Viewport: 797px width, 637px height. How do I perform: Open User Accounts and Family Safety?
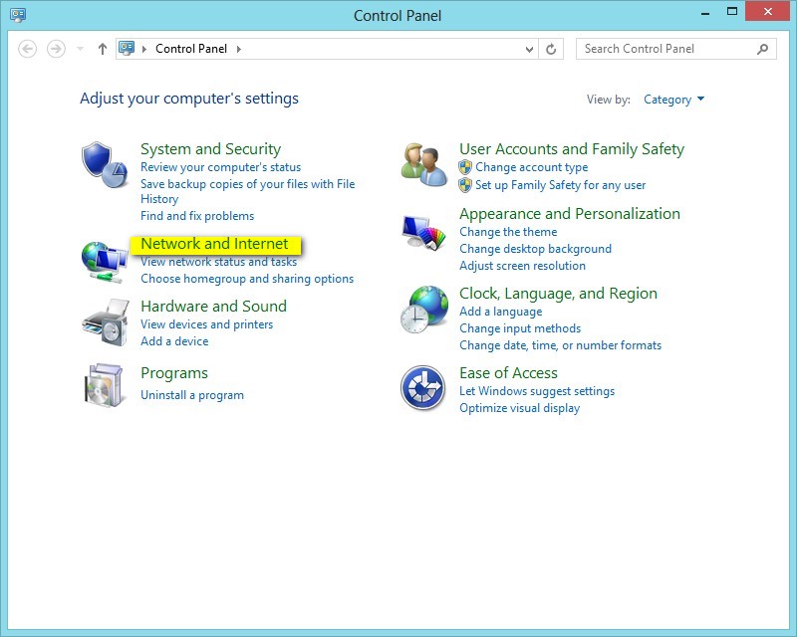point(571,149)
